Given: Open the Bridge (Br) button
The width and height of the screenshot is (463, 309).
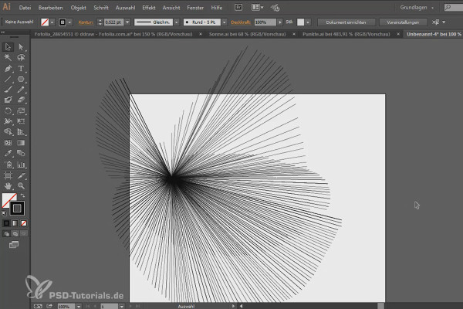Looking at the screenshot, I should [x=238, y=8].
